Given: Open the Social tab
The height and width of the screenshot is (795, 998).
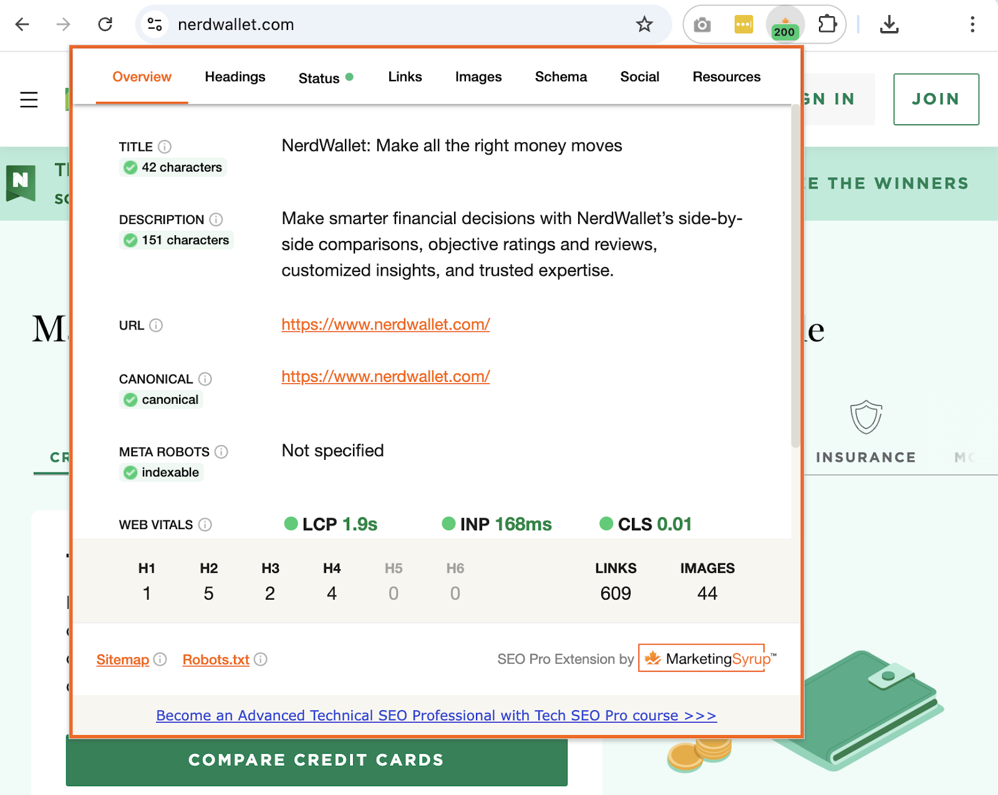Looking at the screenshot, I should 639,77.
